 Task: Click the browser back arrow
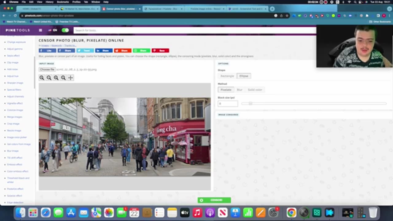coord(4,15)
